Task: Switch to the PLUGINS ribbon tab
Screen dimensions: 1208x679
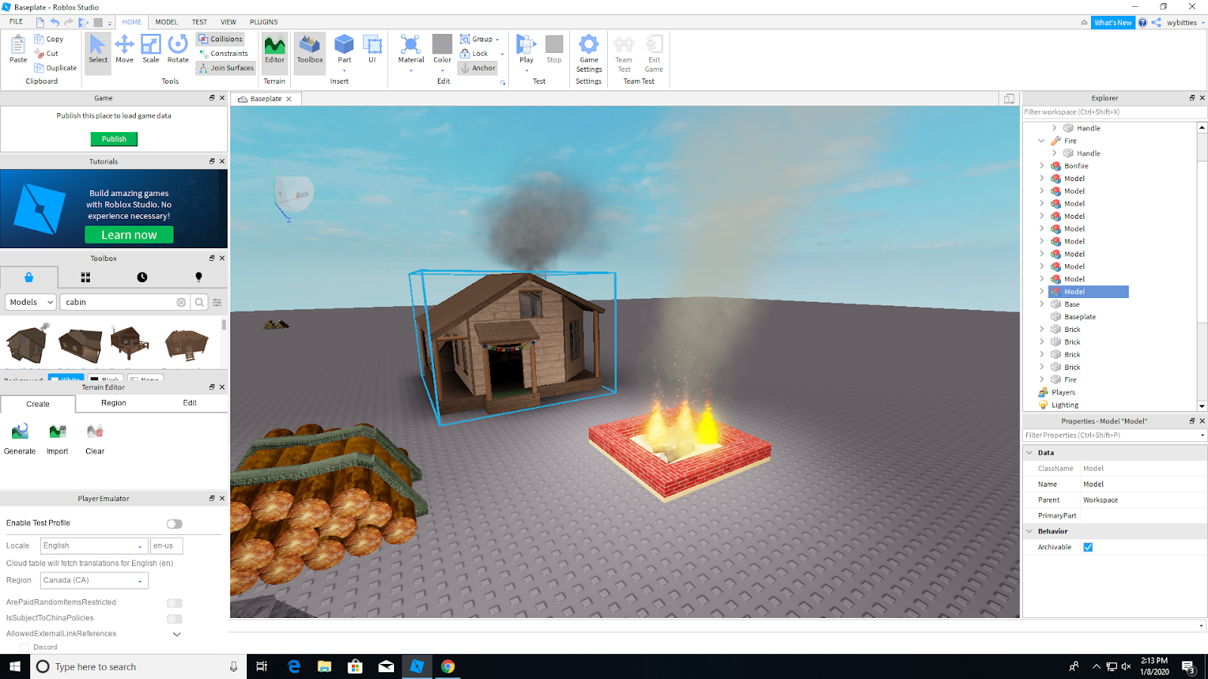Action: coord(263,22)
